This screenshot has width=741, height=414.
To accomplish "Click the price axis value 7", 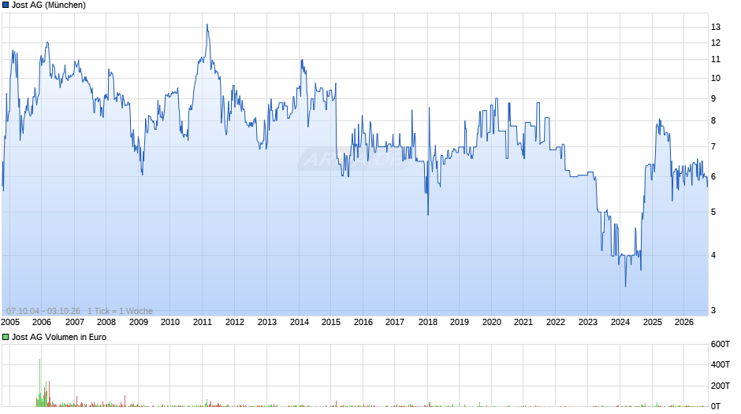I will [713, 147].
